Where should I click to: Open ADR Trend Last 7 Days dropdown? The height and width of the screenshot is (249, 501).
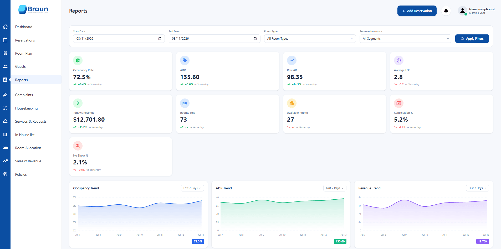pos(335,188)
